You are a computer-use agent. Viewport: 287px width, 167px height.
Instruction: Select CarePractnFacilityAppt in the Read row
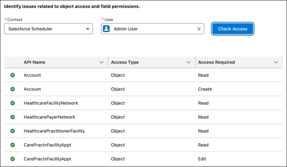[x=47, y=145]
